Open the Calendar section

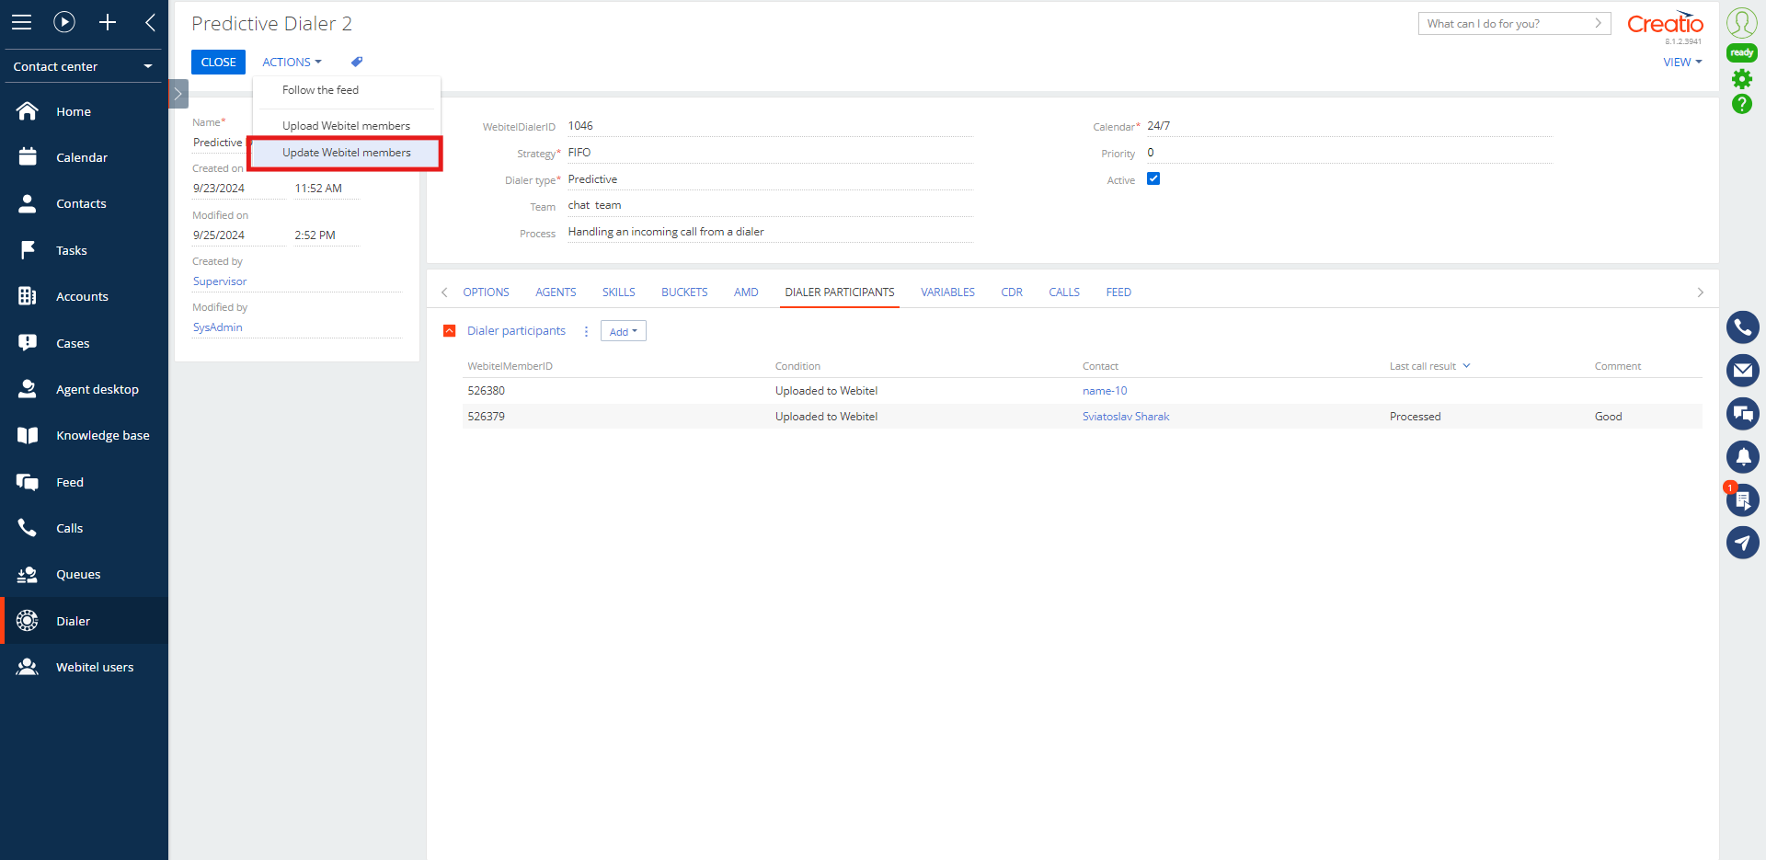coord(85,157)
